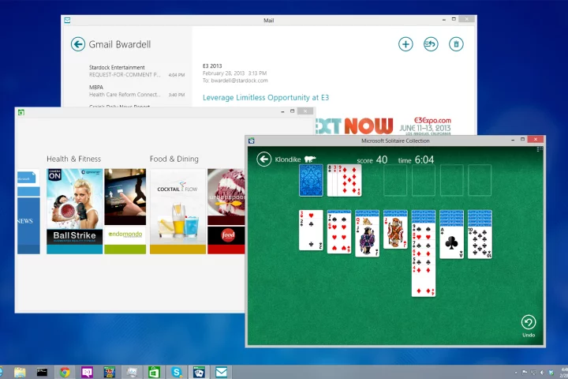Go back from Gmail Bwardell in Mail
The width and height of the screenshot is (568, 379).
coord(78,44)
